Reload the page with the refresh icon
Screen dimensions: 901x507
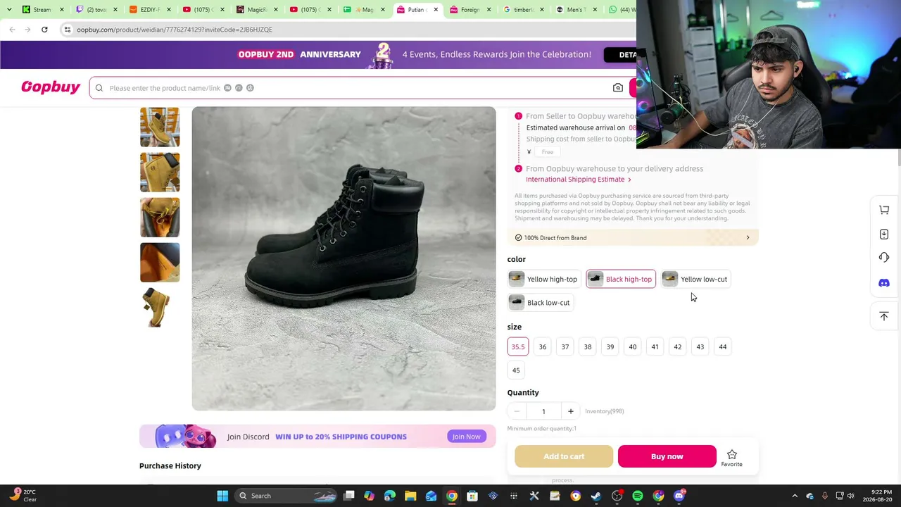pos(44,30)
